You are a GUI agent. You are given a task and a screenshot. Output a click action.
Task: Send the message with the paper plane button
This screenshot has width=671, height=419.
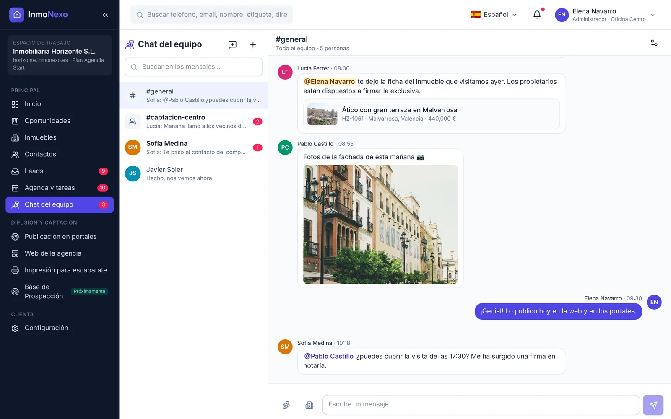click(653, 405)
